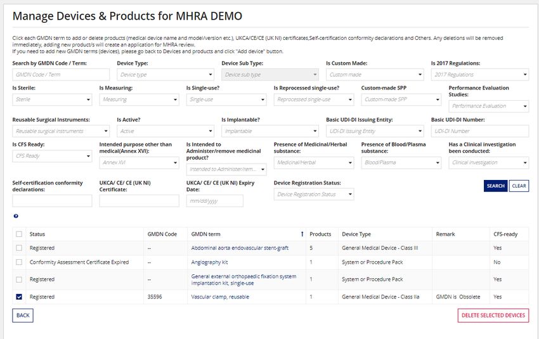Expand the Is Single-use dropdown

click(226, 99)
